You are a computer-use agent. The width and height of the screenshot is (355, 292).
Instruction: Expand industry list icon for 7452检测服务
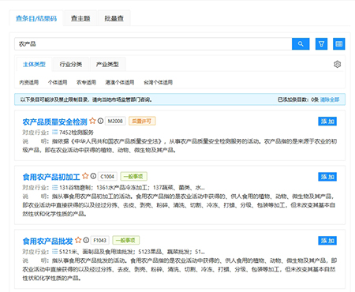[x=54, y=132]
